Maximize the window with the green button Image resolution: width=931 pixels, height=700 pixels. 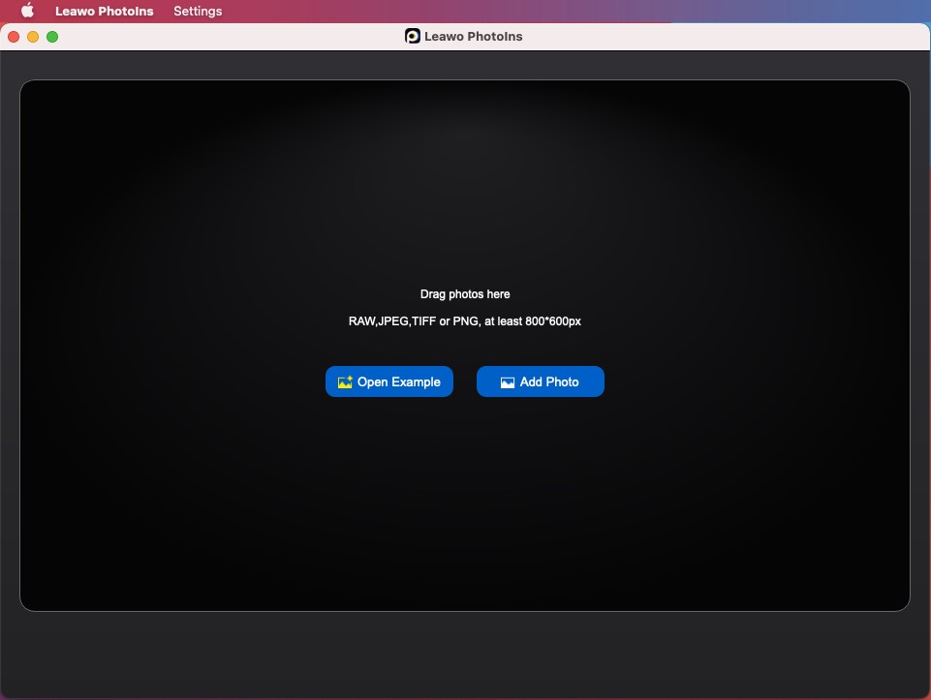(52, 37)
